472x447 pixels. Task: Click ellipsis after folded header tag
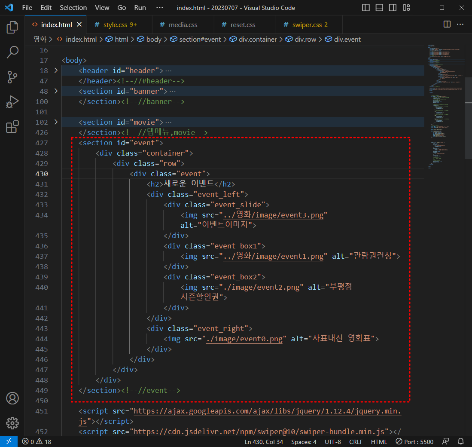[168, 71]
